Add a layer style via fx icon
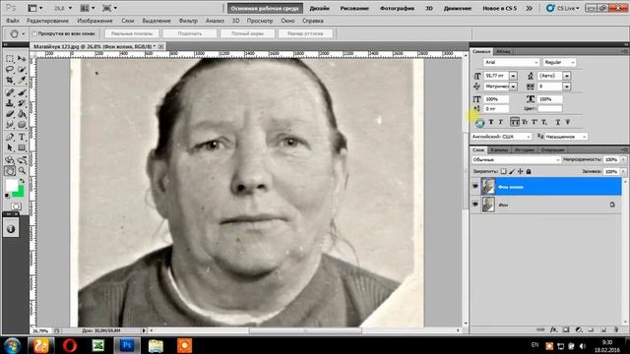 click(553, 329)
